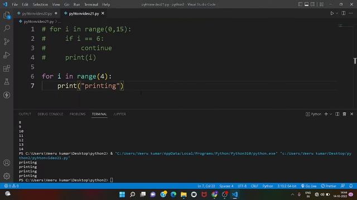The height and width of the screenshot is (200, 357).
Task: Open the Selection menu
Action: pos(40,4)
